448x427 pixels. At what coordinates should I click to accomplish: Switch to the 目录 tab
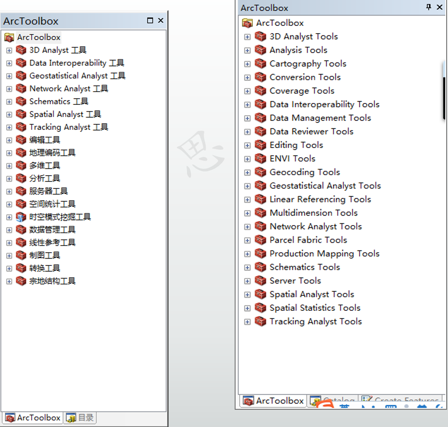click(x=80, y=418)
